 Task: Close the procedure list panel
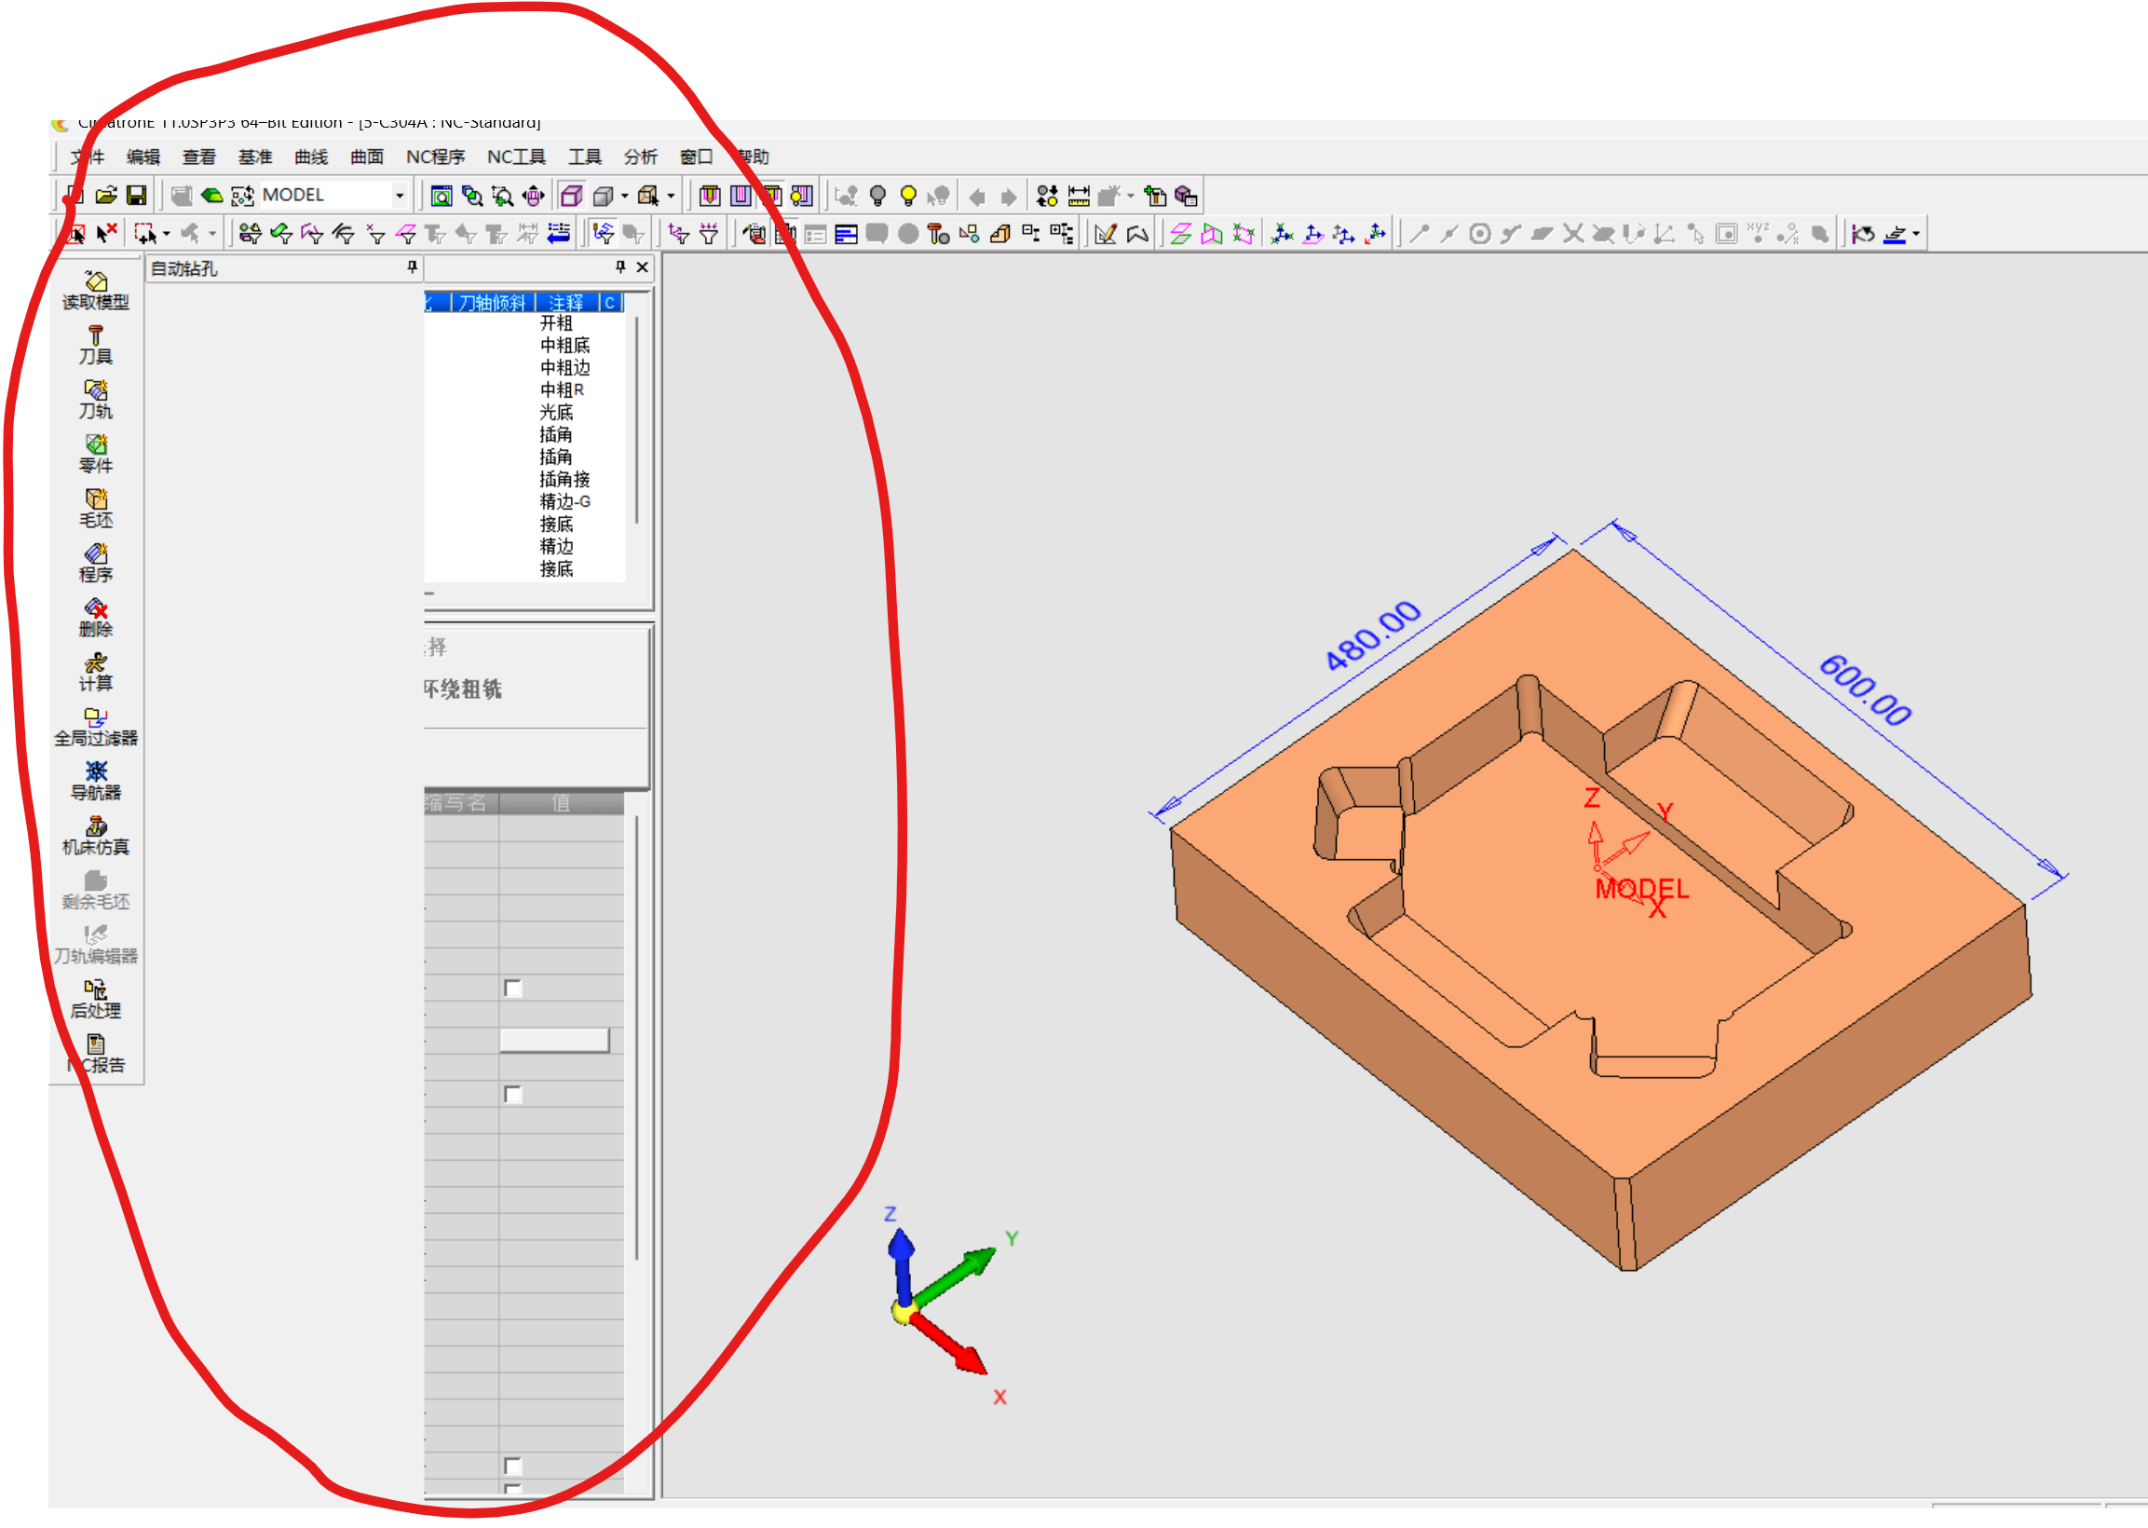643,267
